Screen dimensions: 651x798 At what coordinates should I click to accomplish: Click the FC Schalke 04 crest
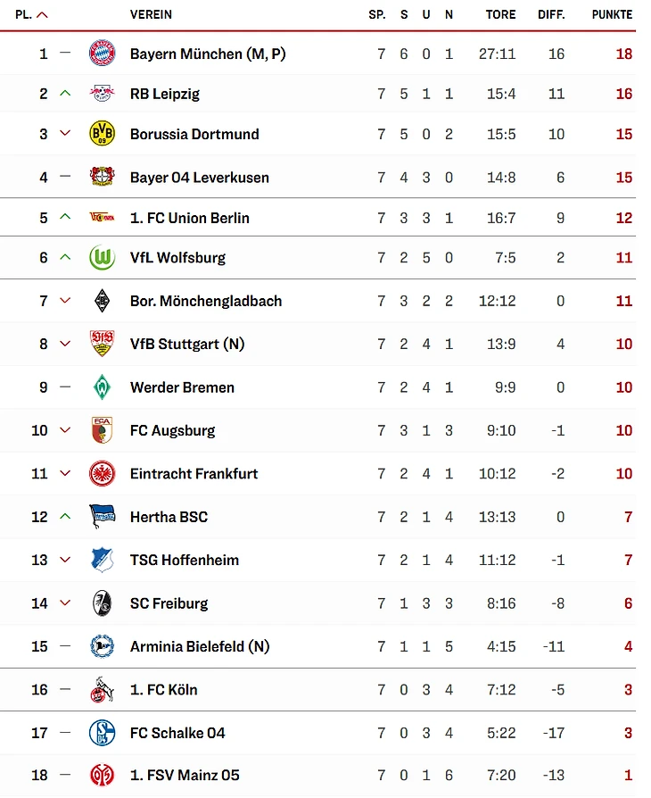(102, 733)
